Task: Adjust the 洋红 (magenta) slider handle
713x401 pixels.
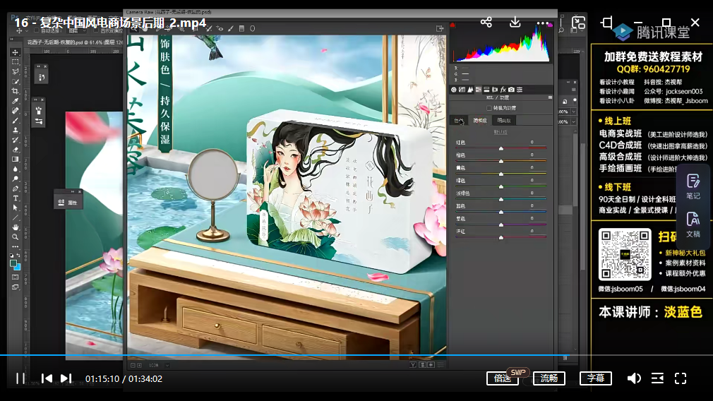Action: pos(501,237)
